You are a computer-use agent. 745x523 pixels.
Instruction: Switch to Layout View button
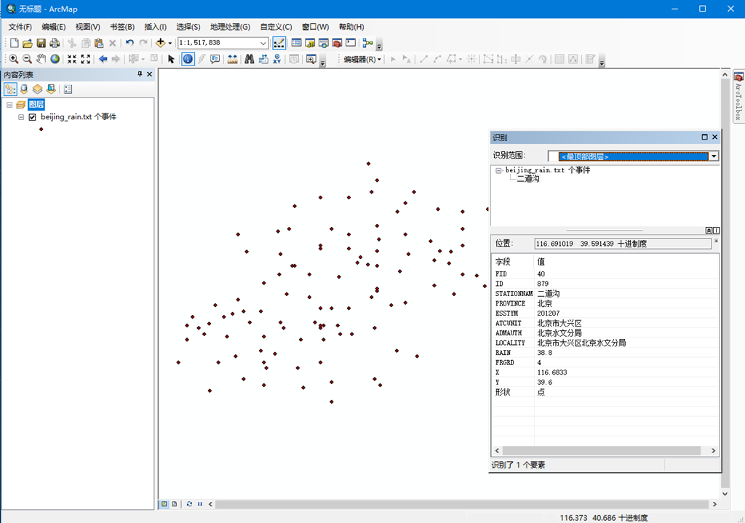(x=175, y=504)
